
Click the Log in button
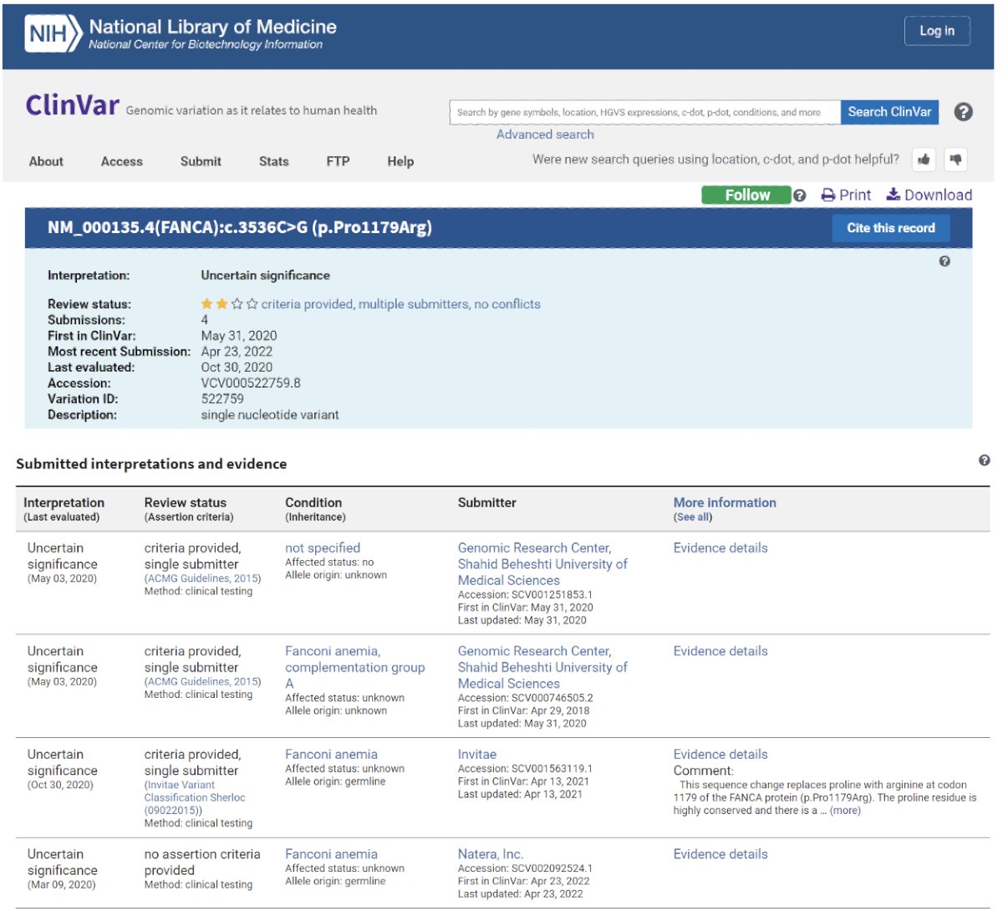[937, 31]
